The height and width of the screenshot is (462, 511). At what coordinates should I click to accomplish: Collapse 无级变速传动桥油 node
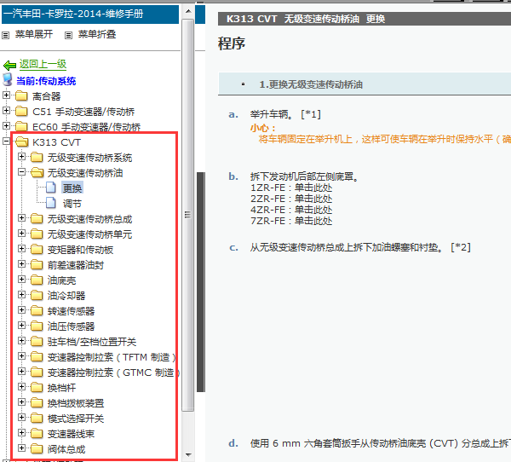pyautogui.click(x=21, y=172)
